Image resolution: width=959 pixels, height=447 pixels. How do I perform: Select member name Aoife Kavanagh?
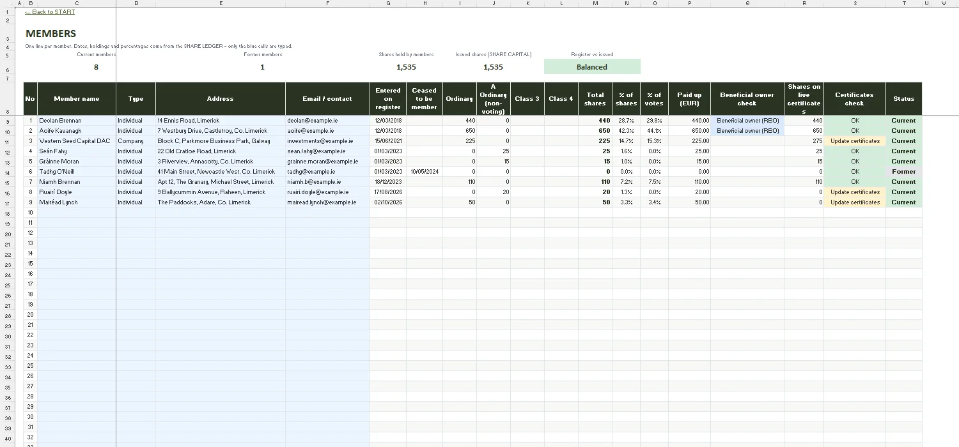(x=77, y=131)
